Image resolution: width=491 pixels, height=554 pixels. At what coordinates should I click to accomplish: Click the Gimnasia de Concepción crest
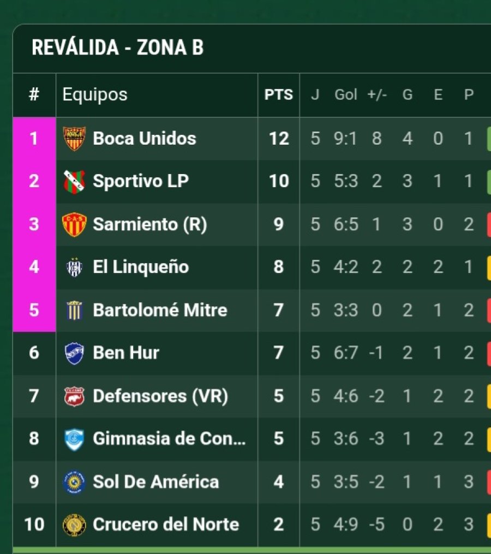point(74,439)
